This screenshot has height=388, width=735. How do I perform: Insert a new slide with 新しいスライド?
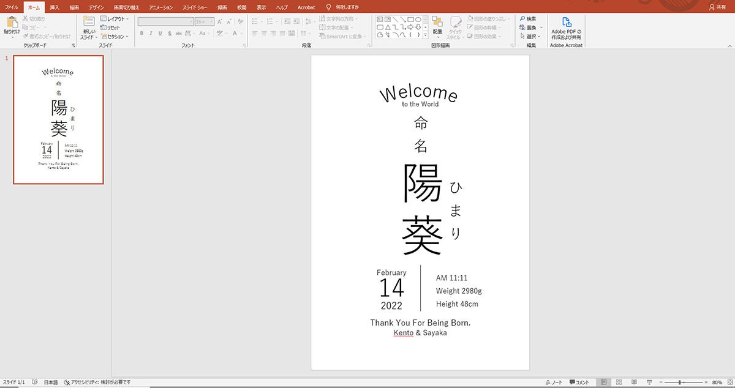(89, 24)
